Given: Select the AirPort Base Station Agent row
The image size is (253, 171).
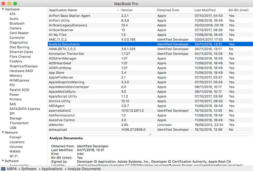Looking at the screenshot, I should tap(150, 16).
